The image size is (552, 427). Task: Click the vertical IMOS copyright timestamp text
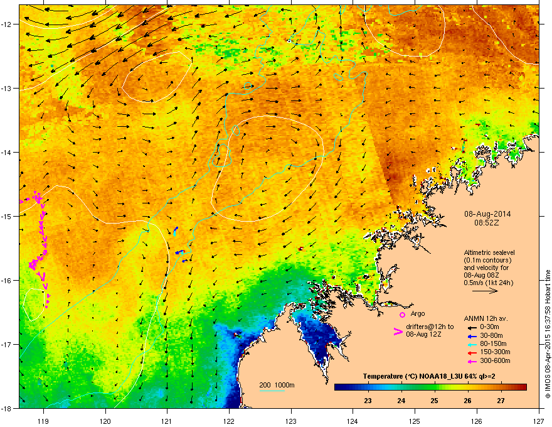(548, 334)
